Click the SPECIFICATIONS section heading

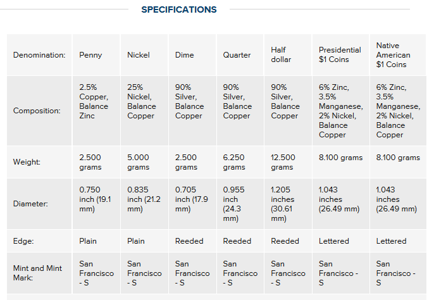click(179, 9)
